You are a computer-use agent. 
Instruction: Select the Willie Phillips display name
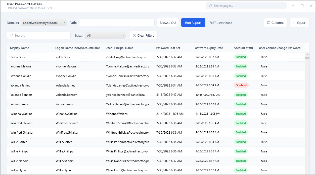point(19,151)
